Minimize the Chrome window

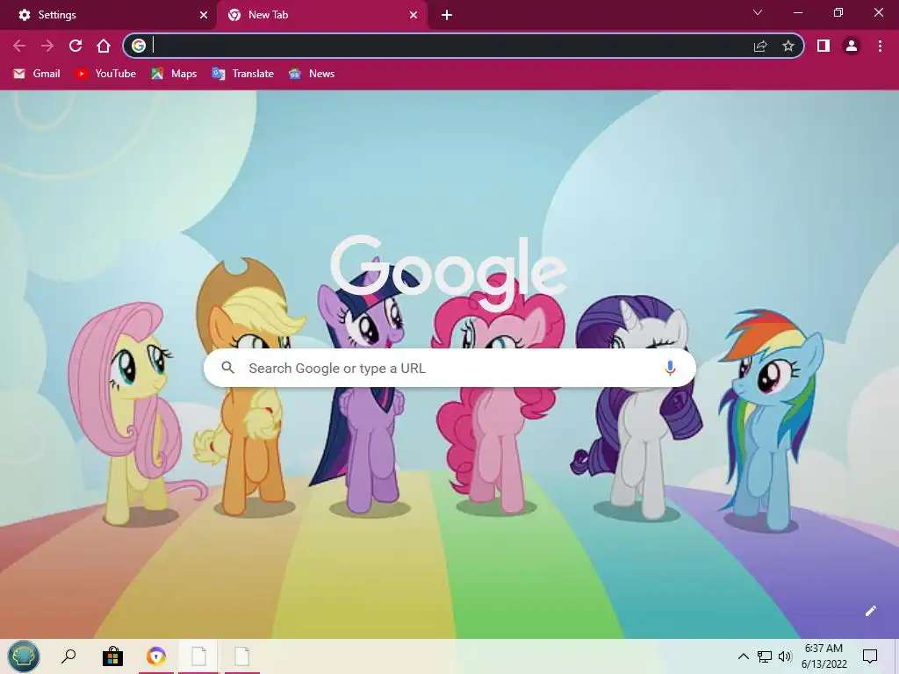tap(797, 12)
